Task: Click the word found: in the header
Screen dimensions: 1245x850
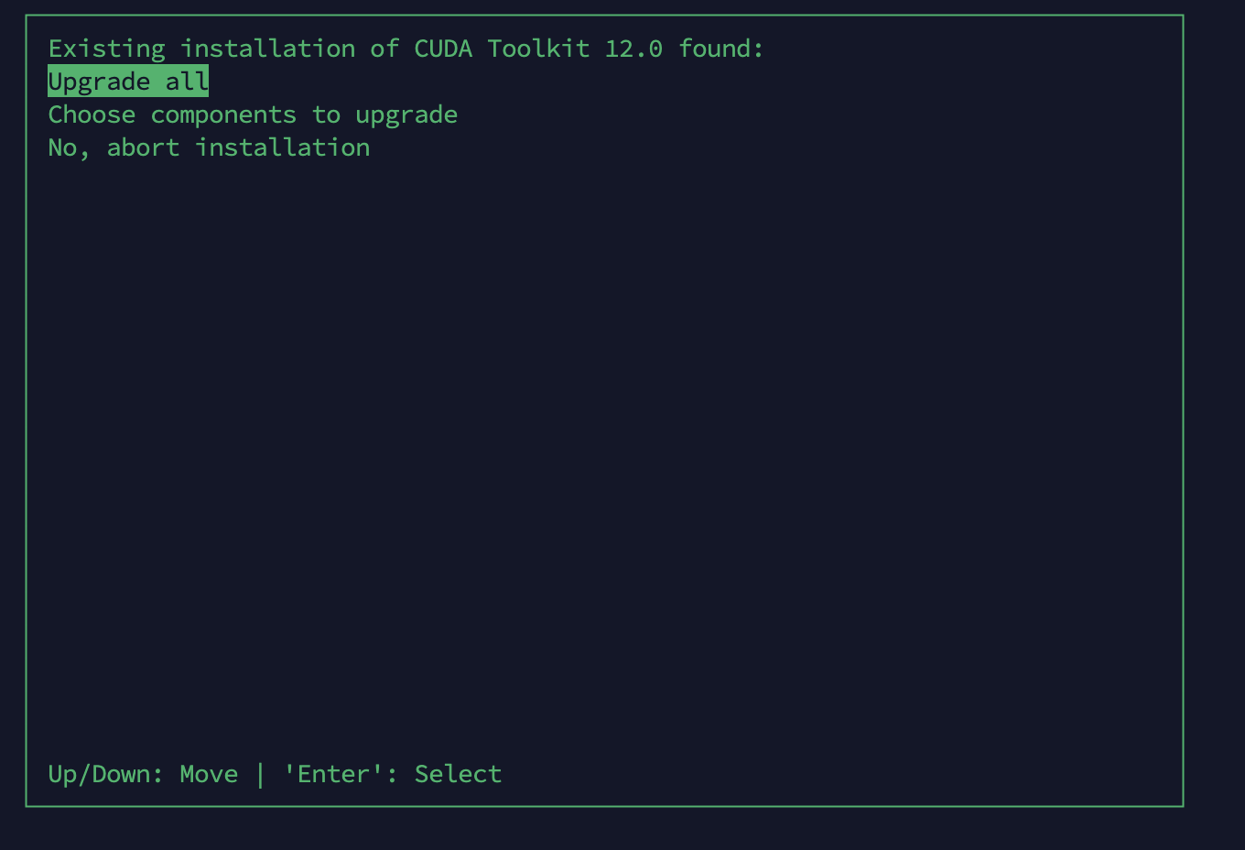Action: click(721, 49)
